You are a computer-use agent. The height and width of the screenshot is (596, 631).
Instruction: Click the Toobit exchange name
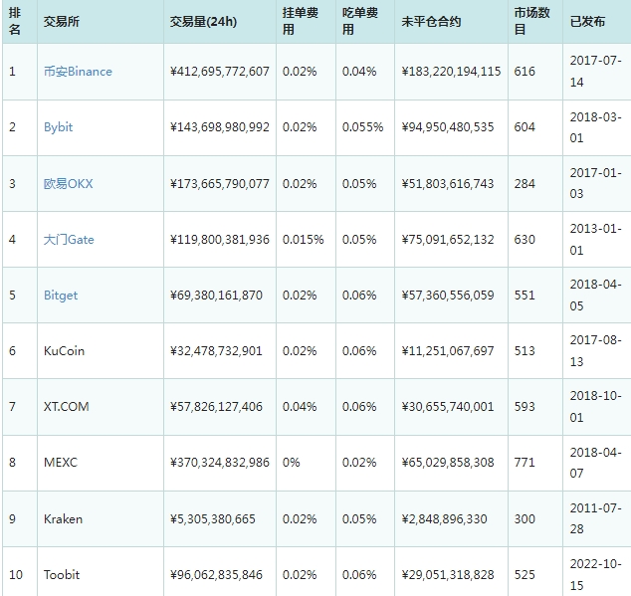coord(62,575)
